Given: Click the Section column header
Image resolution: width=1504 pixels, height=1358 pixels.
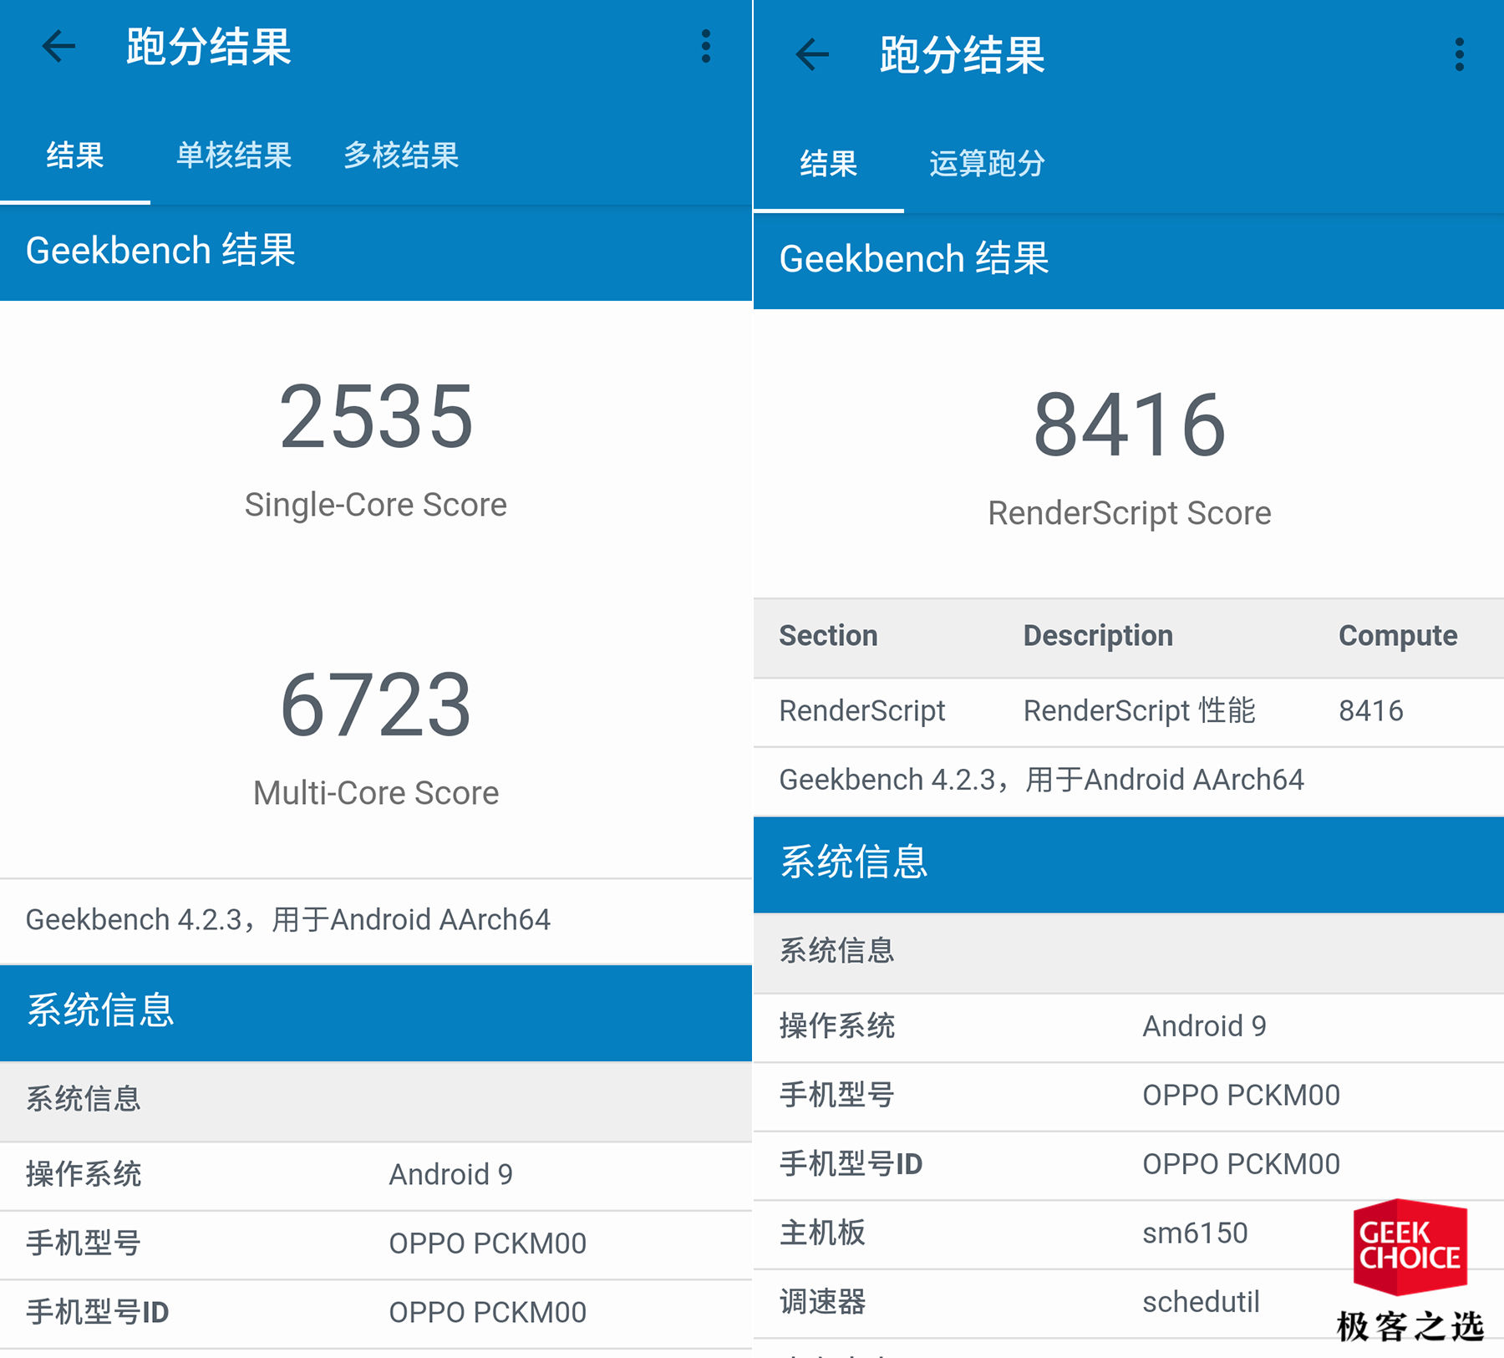Looking at the screenshot, I should coord(828,636).
